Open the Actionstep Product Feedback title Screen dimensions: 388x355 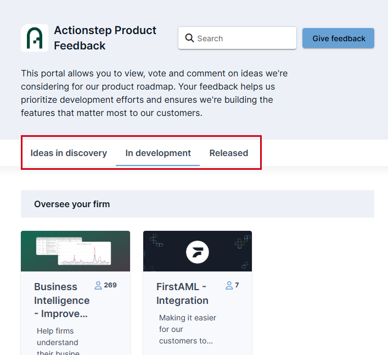pos(105,38)
